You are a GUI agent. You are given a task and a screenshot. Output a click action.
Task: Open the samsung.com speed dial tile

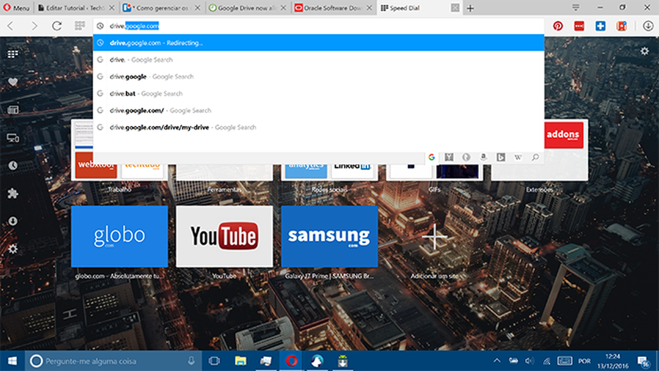tap(329, 236)
